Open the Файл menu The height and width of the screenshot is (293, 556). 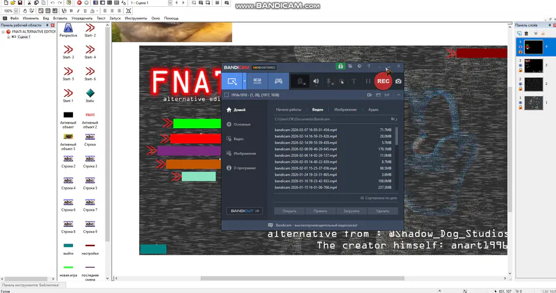tap(14, 18)
